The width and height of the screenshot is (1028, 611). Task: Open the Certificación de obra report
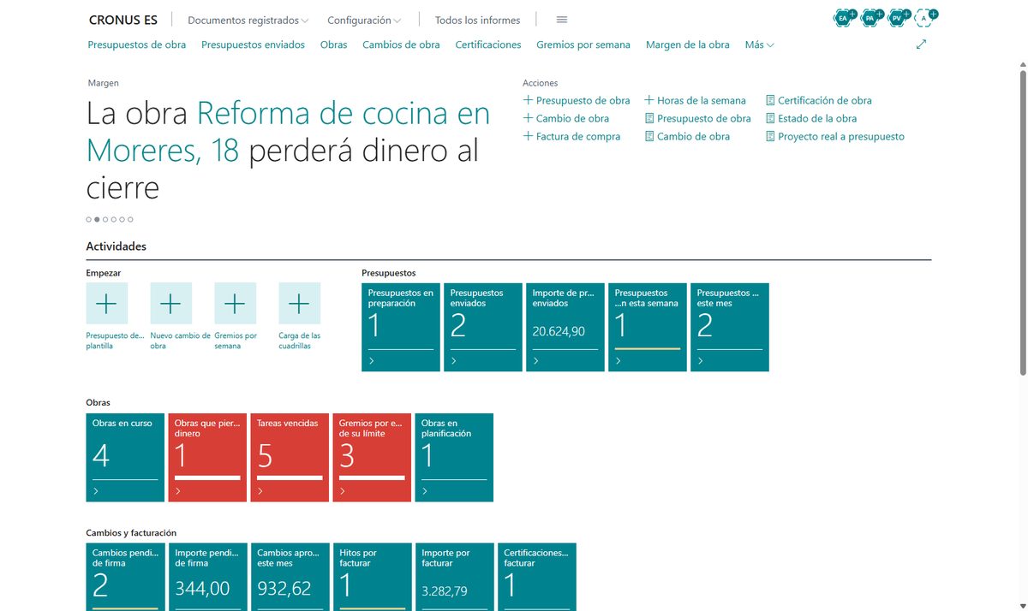(819, 100)
